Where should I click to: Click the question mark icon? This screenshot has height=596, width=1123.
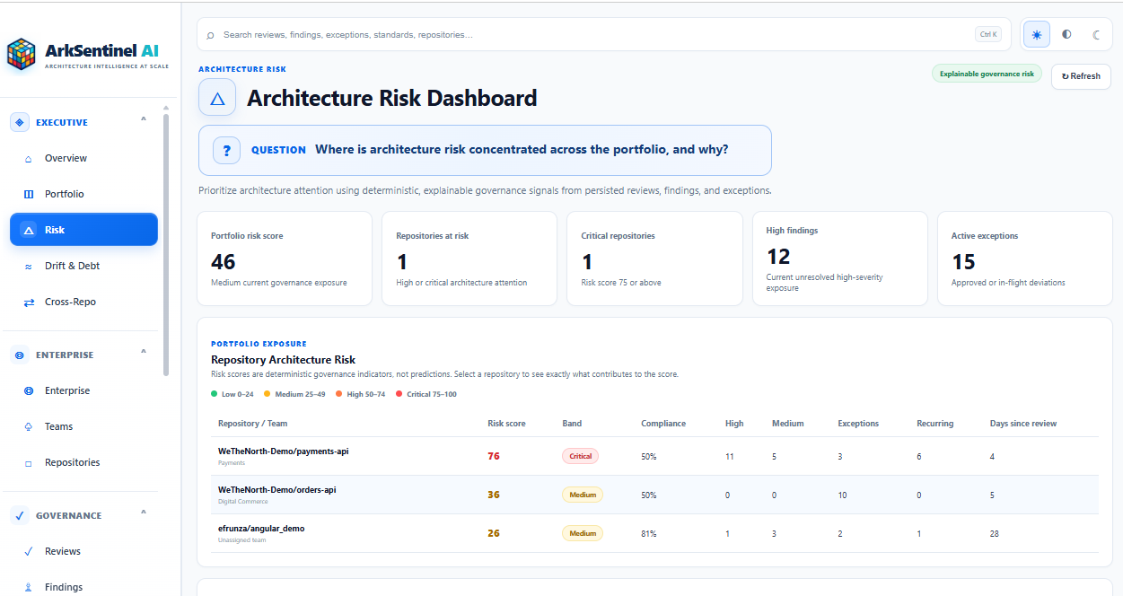click(x=226, y=150)
